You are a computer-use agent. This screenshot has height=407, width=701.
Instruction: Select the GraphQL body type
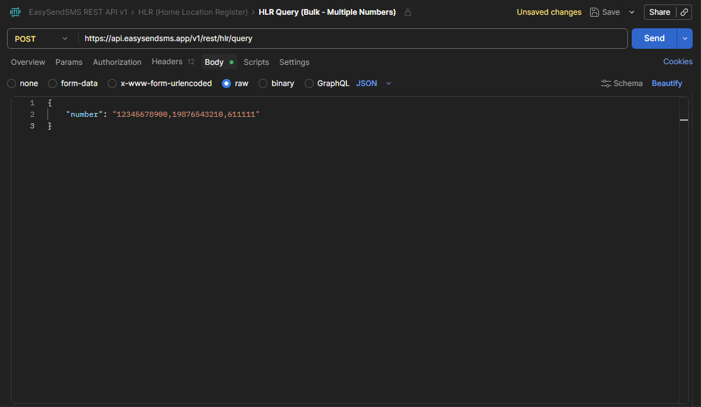tap(309, 83)
